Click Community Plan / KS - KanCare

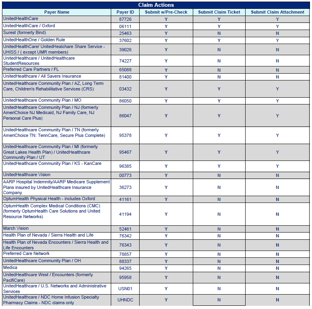tap(52, 163)
